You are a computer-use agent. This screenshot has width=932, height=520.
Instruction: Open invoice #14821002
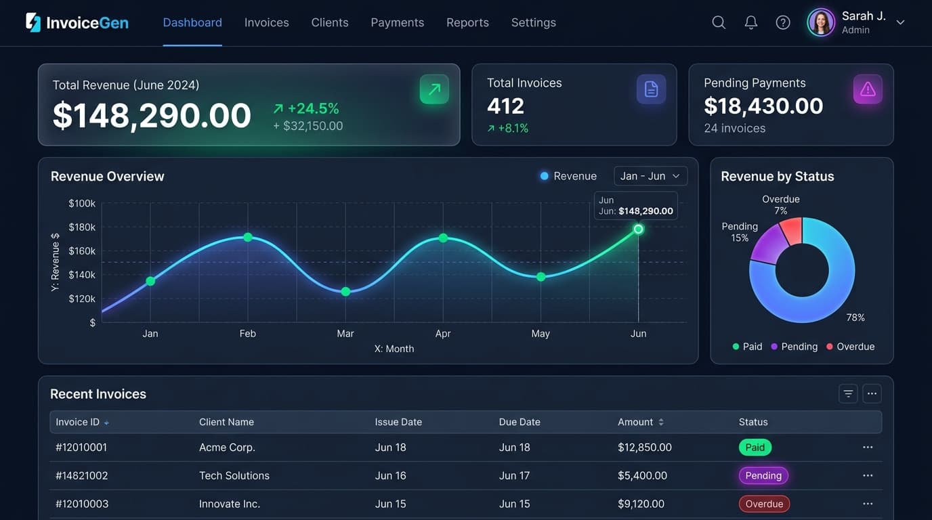81,476
